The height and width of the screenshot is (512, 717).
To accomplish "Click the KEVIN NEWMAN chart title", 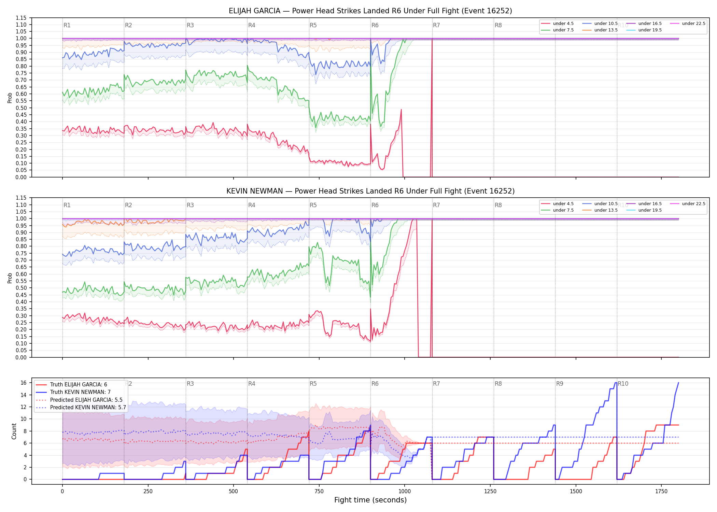I will (370, 191).
